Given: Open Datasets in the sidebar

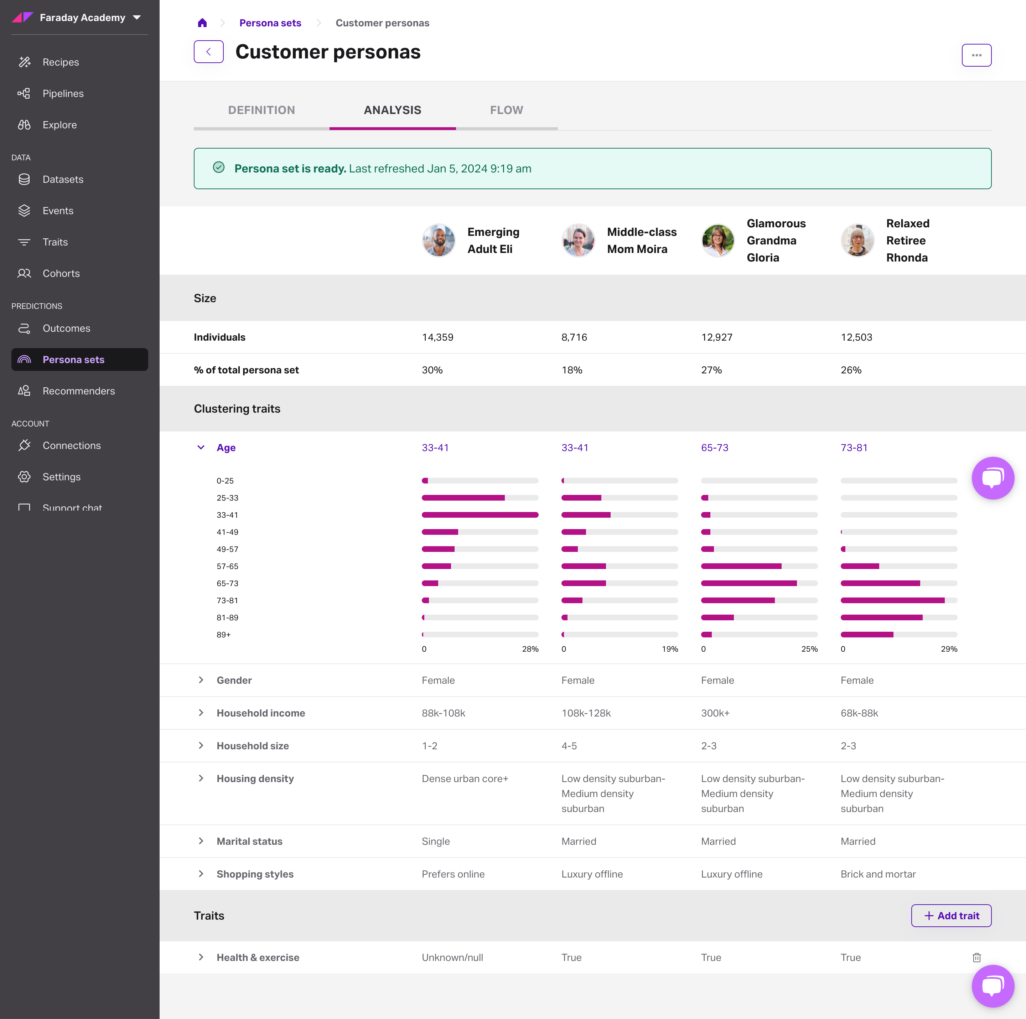Looking at the screenshot, I should (x=63, y=180).
